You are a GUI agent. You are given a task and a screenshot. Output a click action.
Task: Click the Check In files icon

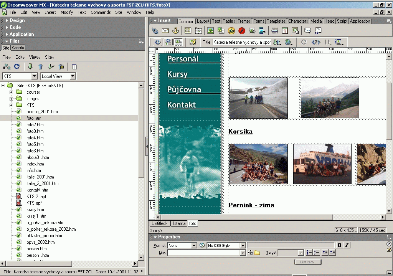pos(61,66)
